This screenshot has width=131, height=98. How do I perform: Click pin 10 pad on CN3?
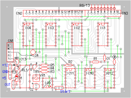pyautogui.click(x=117, y=13)
